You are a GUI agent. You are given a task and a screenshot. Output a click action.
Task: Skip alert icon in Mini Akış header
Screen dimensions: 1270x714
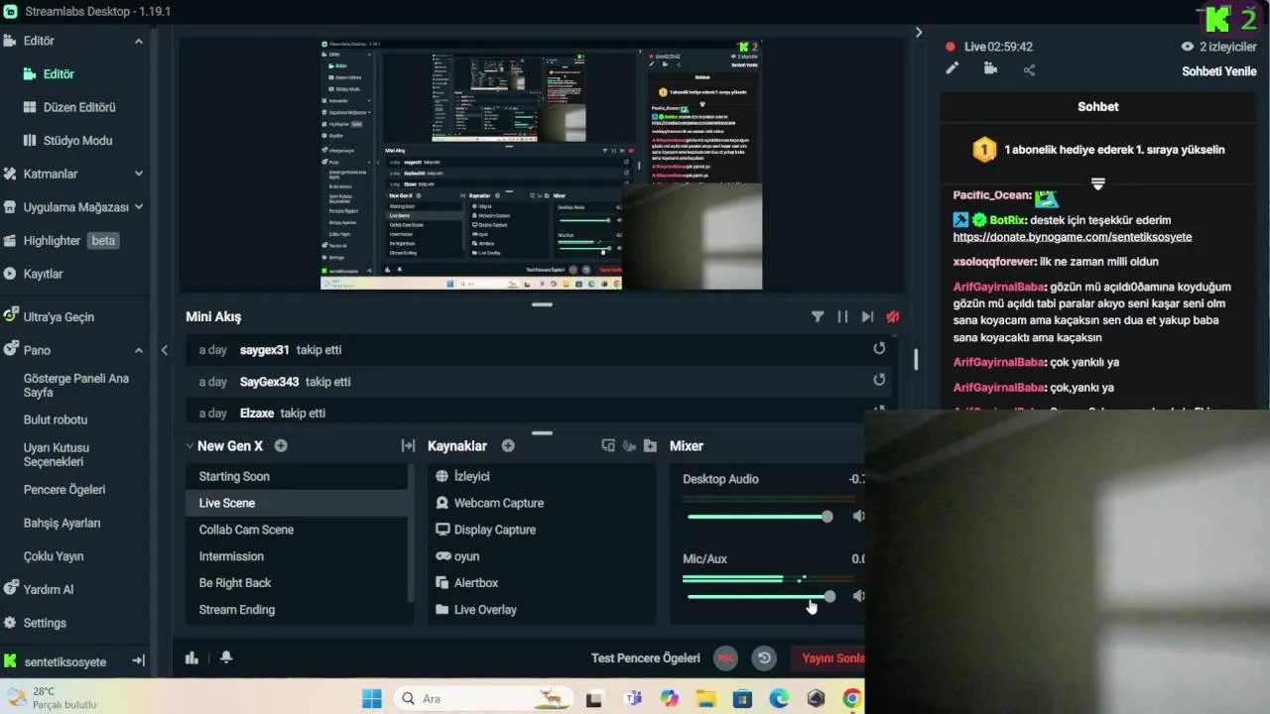coord(867,316)
